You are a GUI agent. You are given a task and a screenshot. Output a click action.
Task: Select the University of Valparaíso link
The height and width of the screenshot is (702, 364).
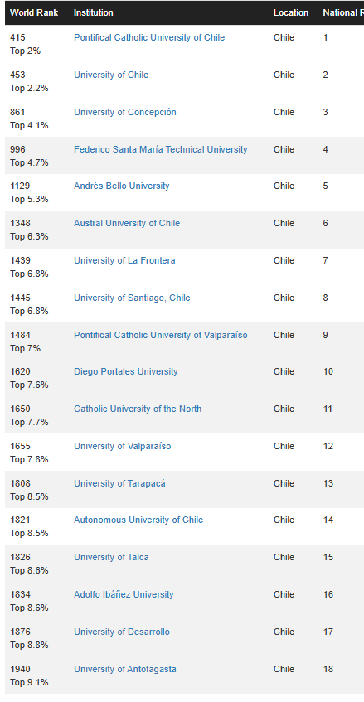[x=122, y=446]
